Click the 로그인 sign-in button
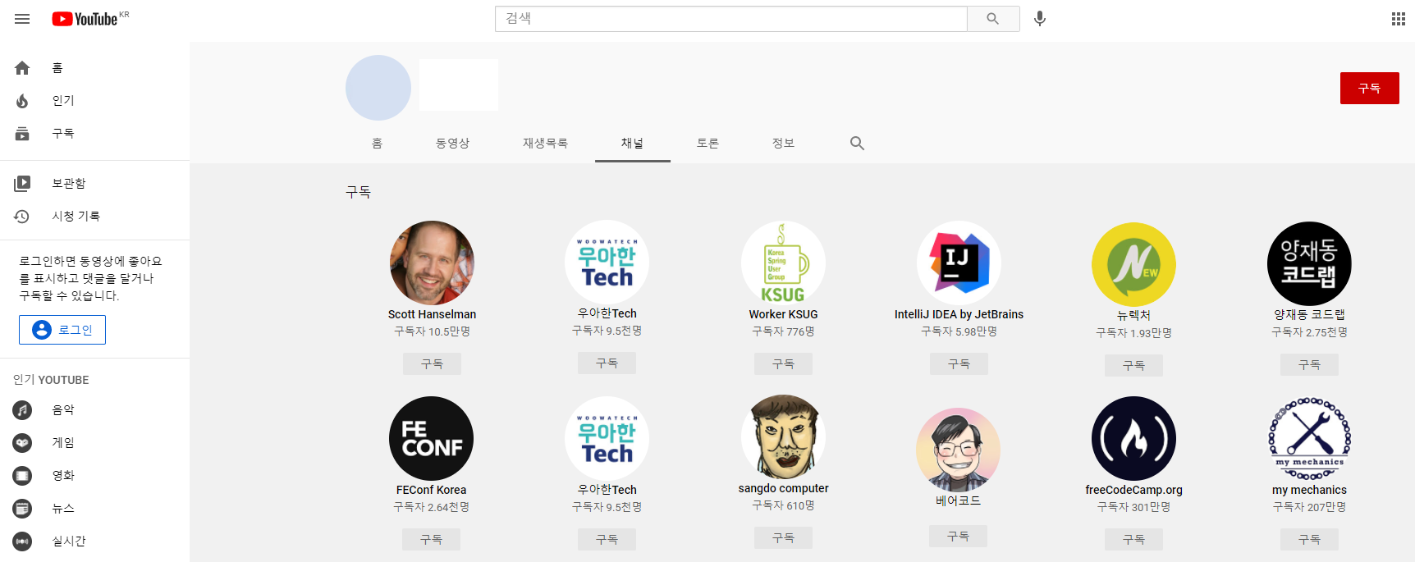The height and width of the screenshot is (562, 1415). coord(62,330)
